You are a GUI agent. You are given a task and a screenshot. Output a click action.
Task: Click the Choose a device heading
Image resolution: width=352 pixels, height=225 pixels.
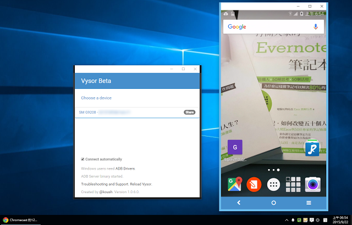click(x=96, y=98)
